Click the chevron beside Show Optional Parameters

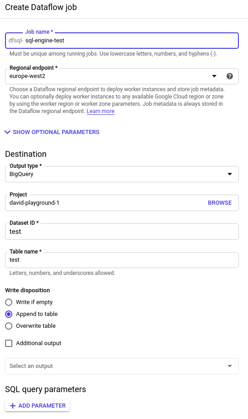[x=7, y=132]
